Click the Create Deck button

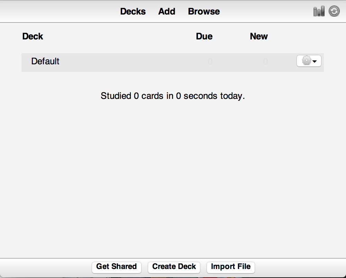(174, 267)
